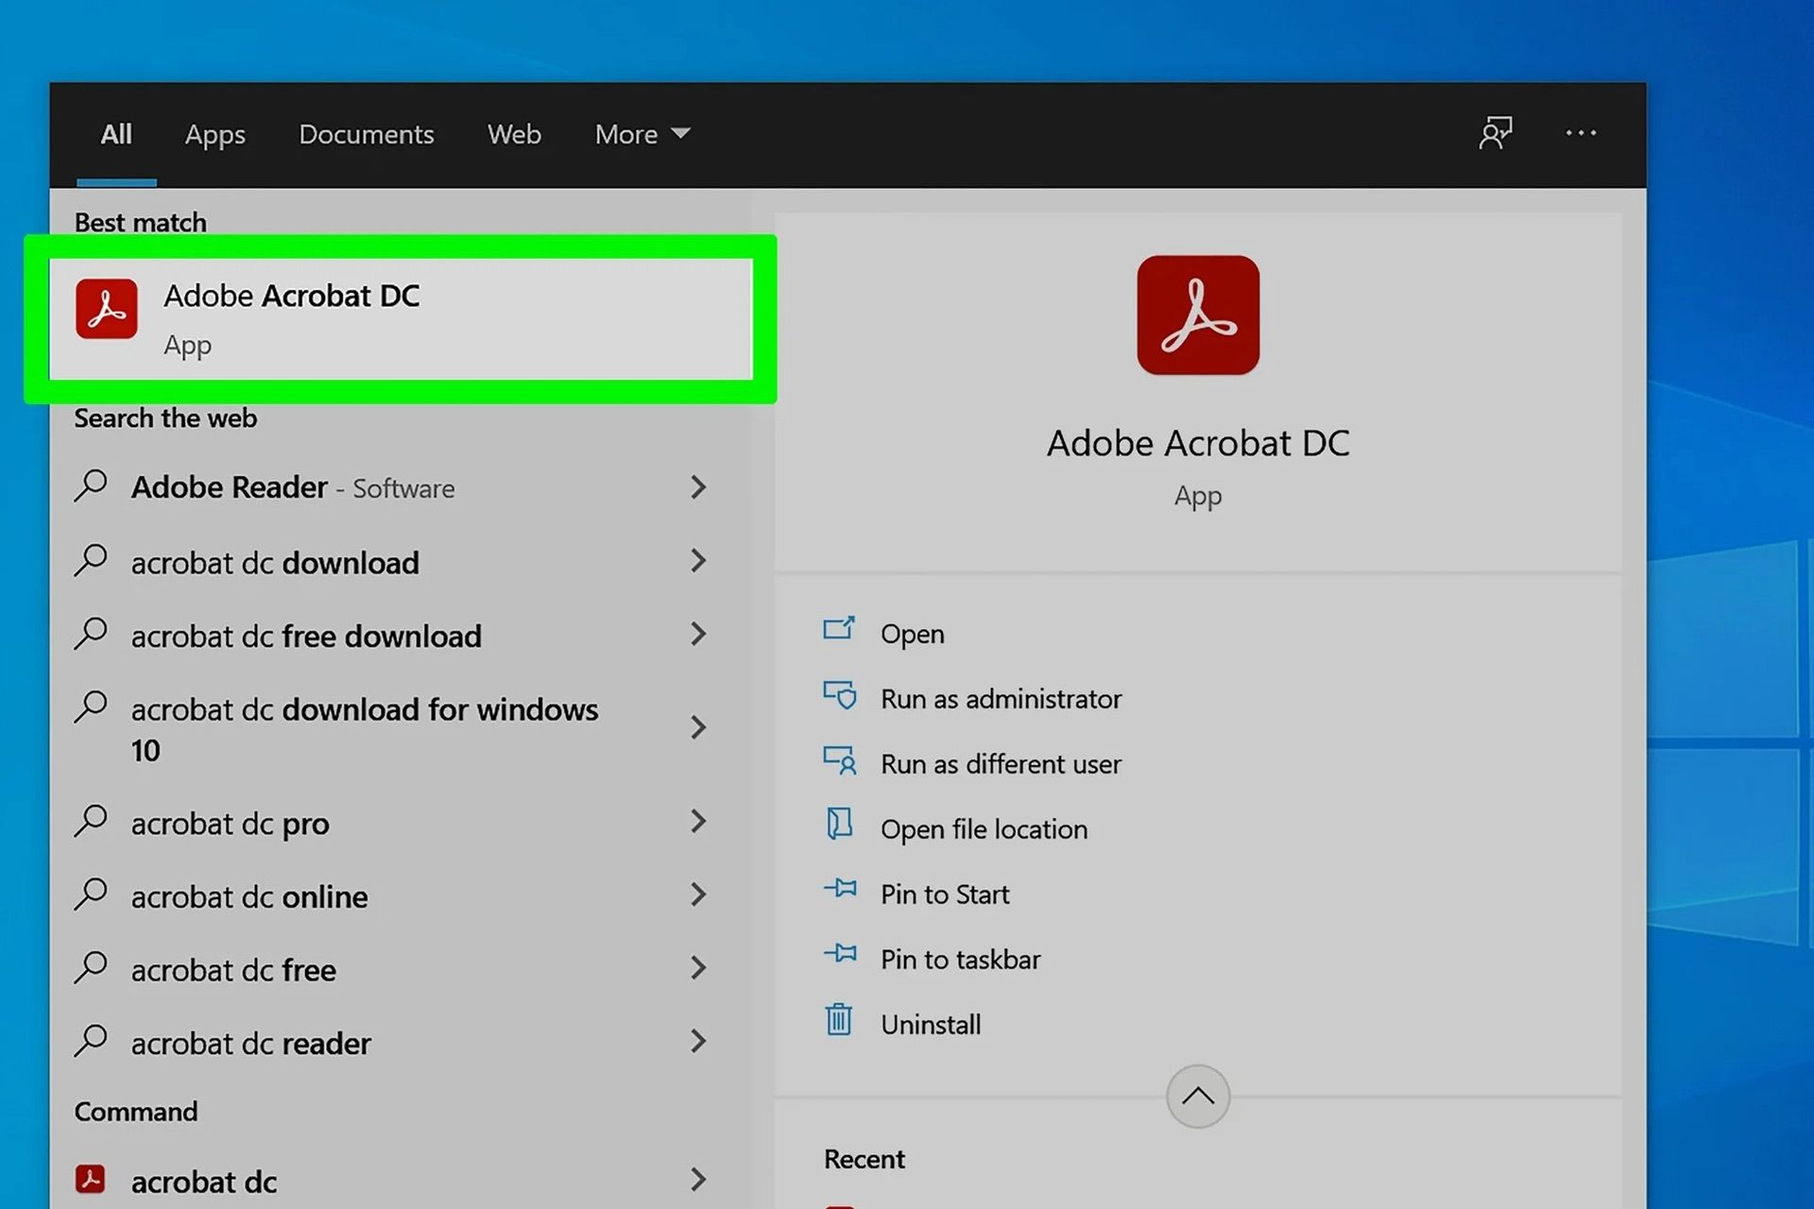Image resolution: width=1814 pixels, height=1209 pixels.
Task: Expand the acrobat dc pro arrow
Action: (698, 821)
